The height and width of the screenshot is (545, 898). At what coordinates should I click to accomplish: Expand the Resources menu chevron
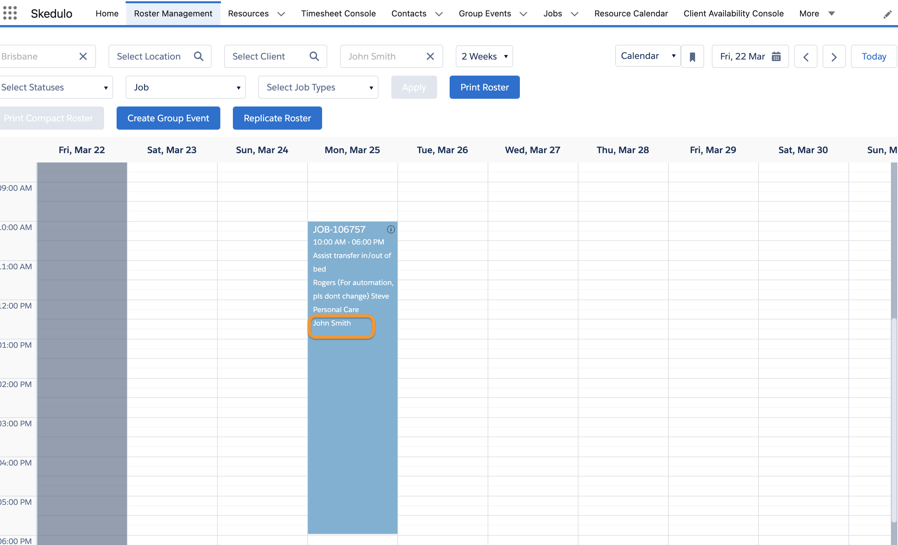click(281, 14)
